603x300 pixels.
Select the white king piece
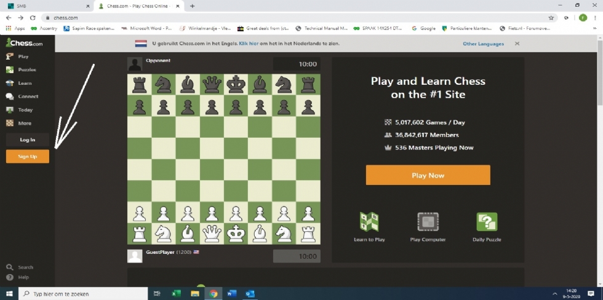[x=236, y=233]
